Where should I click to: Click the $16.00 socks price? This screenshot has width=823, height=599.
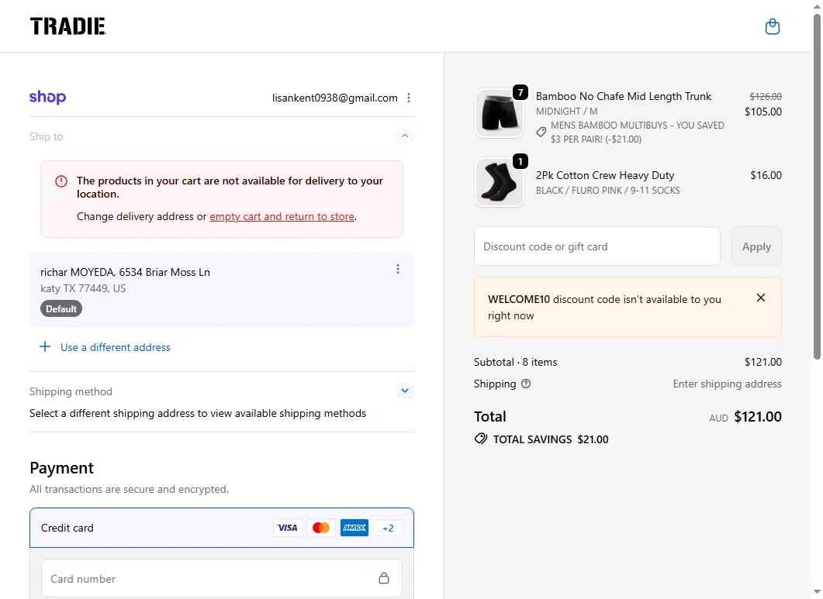(x=766, y=175)
